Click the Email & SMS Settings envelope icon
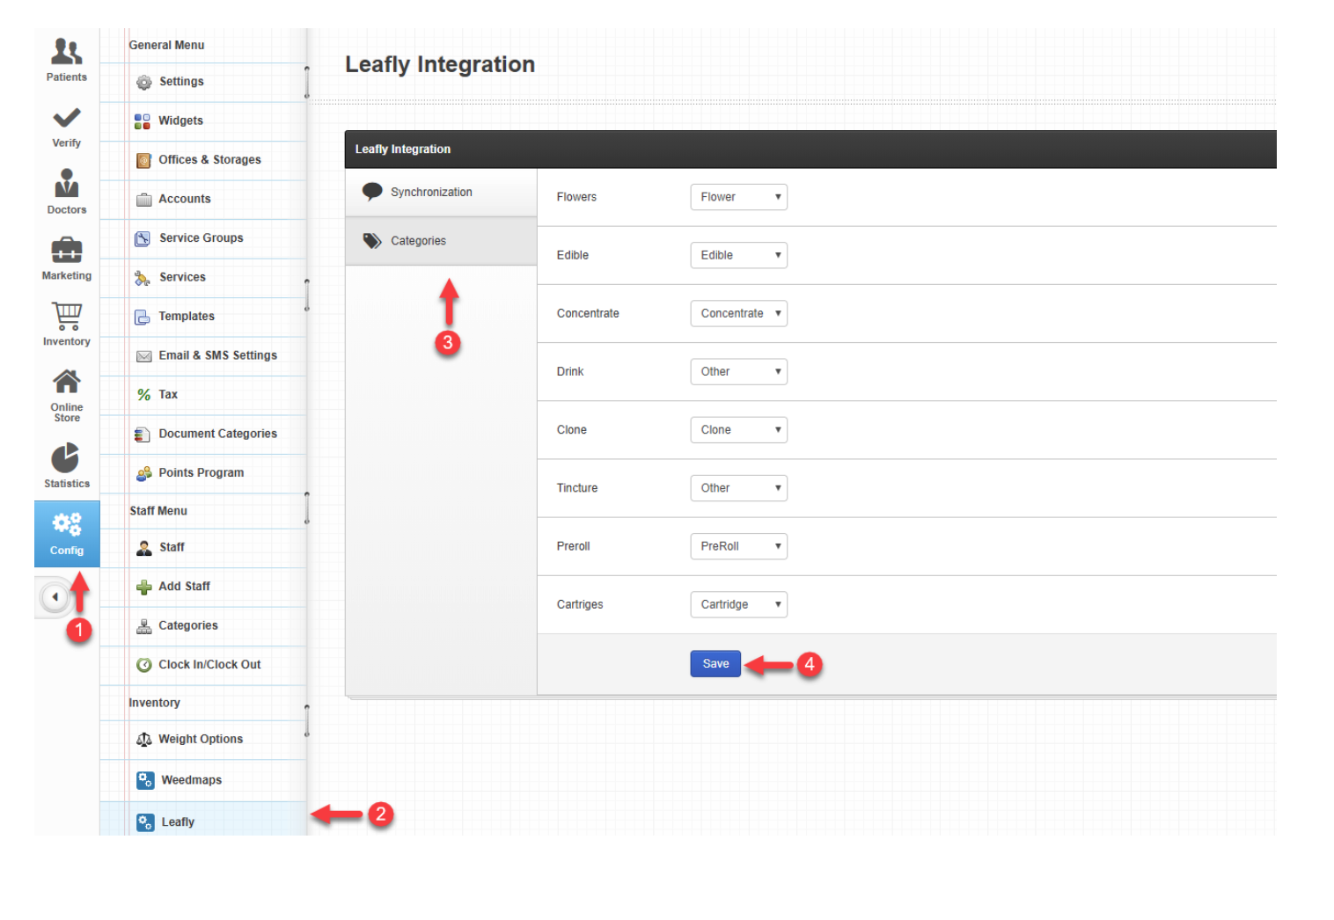Screen dimensions: 1334x920 point(144,356)
